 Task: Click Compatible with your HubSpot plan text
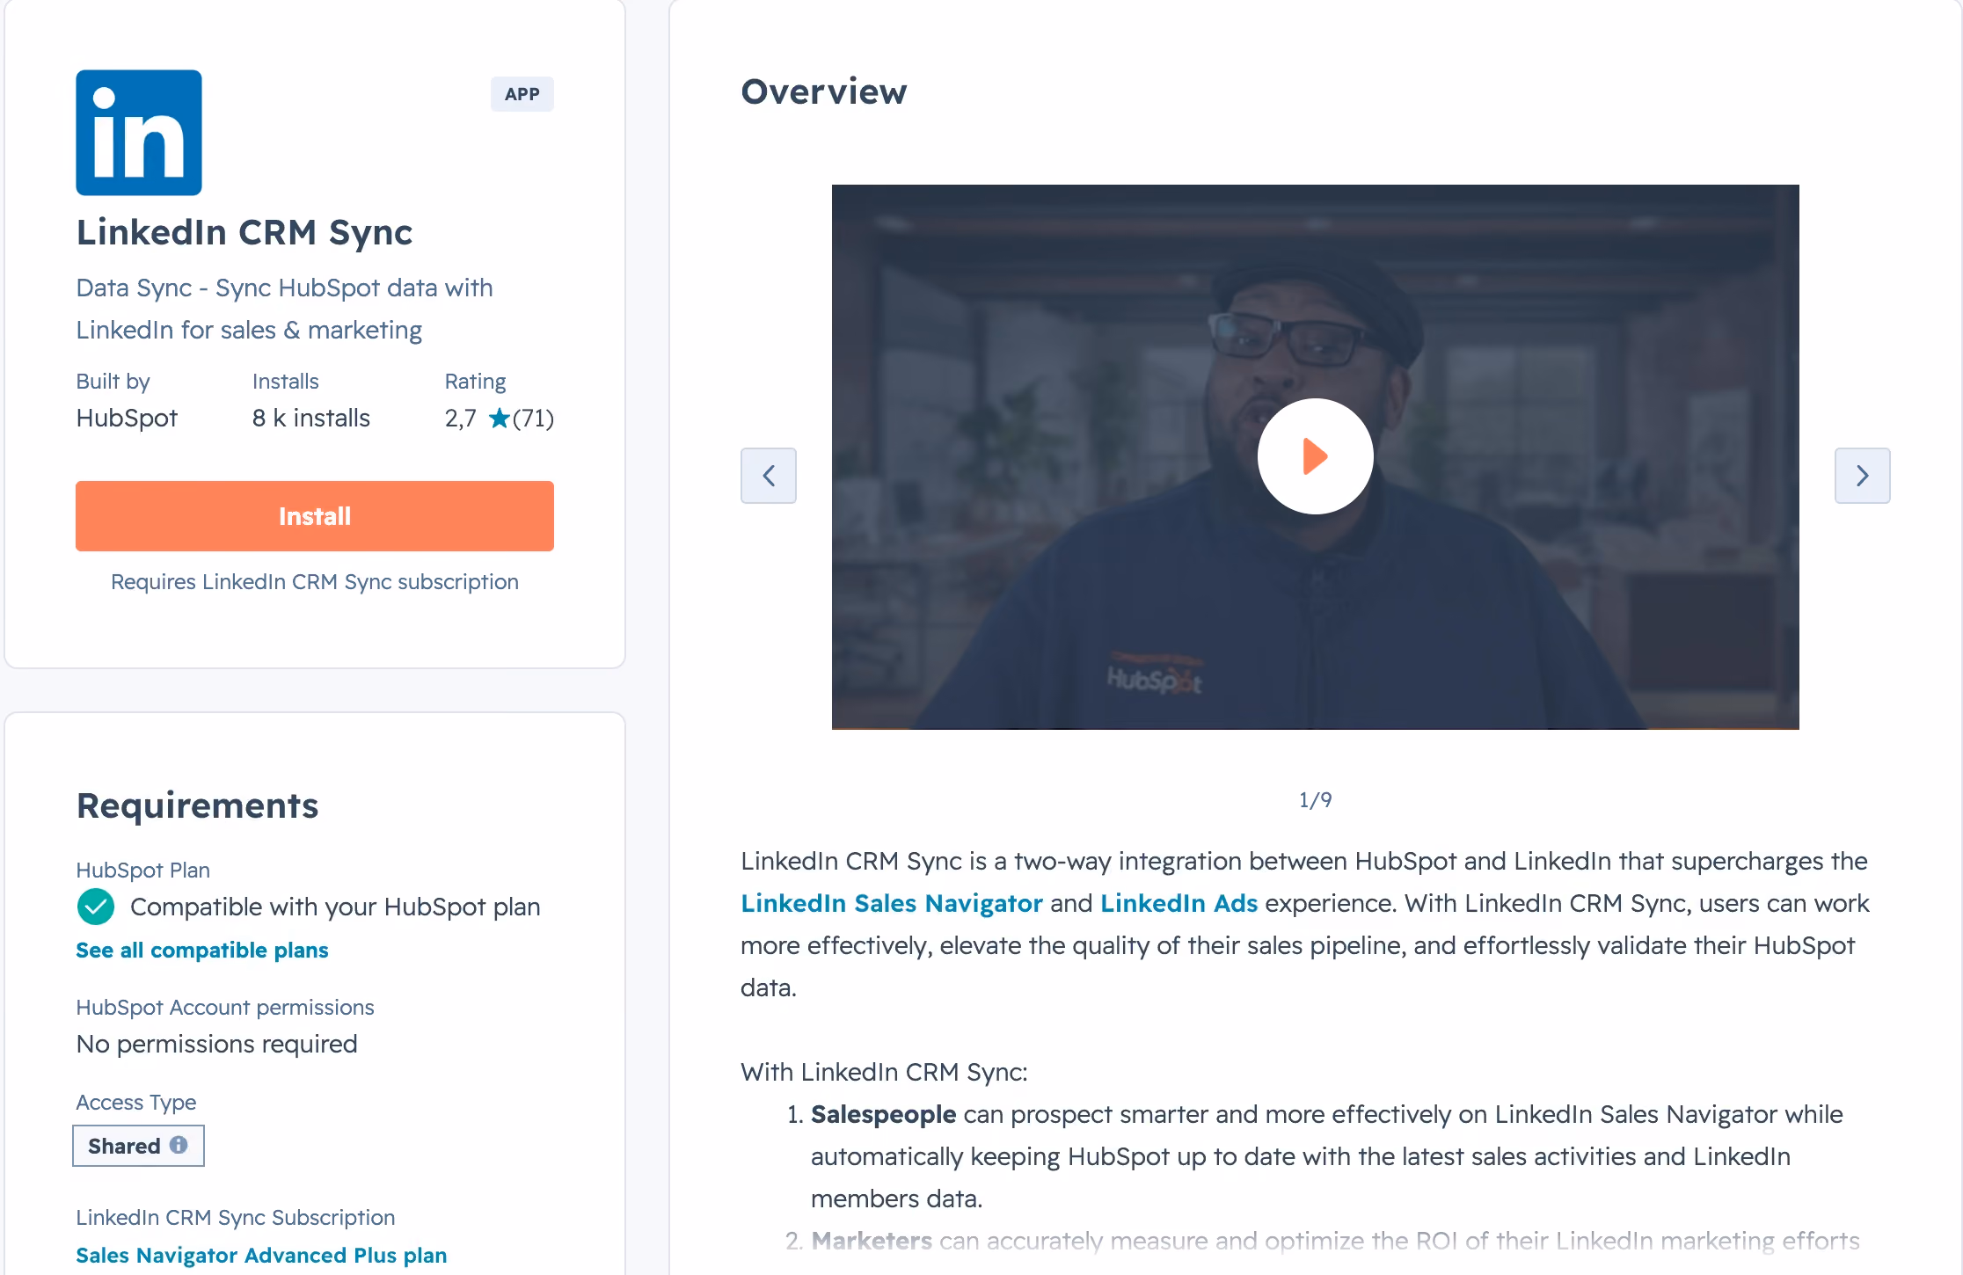click(335, 907)
